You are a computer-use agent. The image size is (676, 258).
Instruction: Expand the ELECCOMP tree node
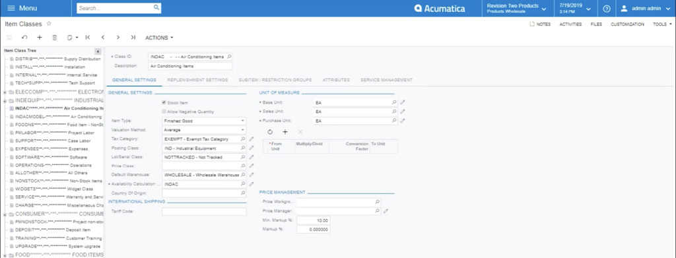tap(5, 92)
